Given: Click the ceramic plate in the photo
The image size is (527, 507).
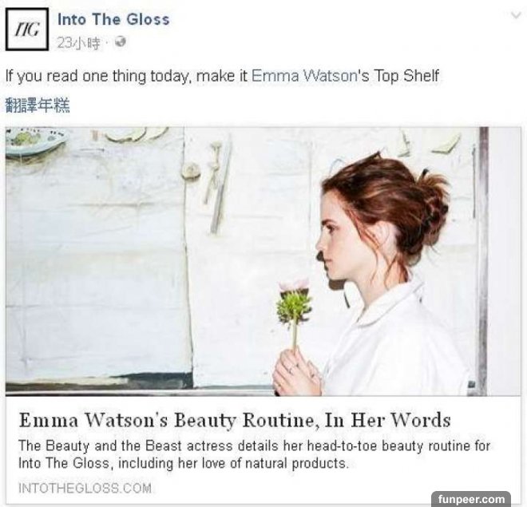Looking at the screenshot, I should (35, 141).
